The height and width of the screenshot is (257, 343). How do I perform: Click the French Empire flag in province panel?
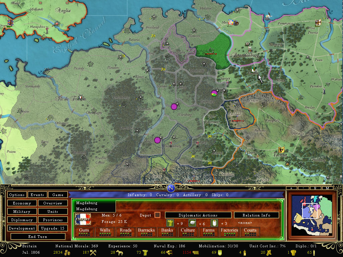pyautogui.click(x=83, y=219)
